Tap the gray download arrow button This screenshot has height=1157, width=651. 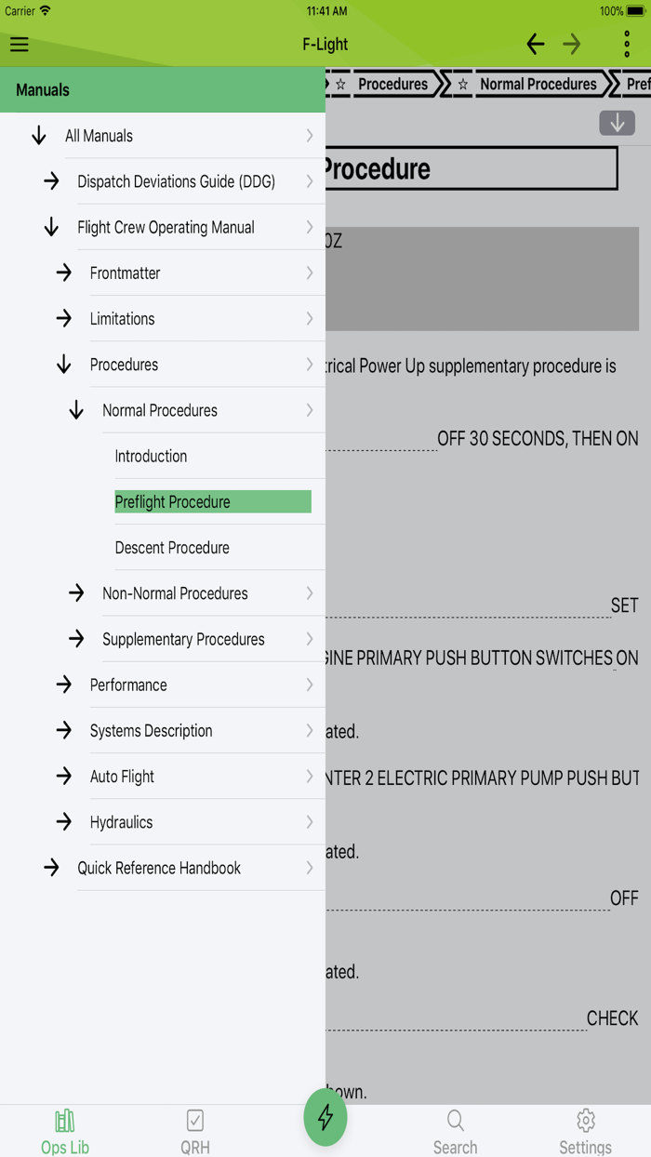617,123
